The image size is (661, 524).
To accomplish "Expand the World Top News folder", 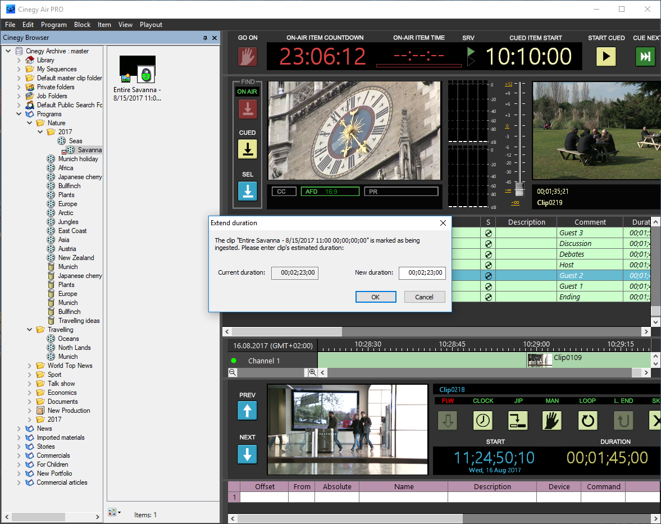I will pos(30,366).
